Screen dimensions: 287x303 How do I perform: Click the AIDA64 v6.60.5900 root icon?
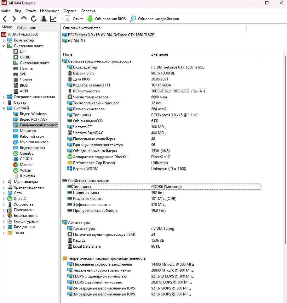coord(4,35)
